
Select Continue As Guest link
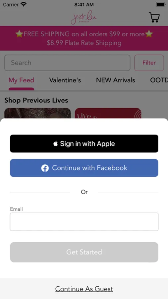[84, 289]
